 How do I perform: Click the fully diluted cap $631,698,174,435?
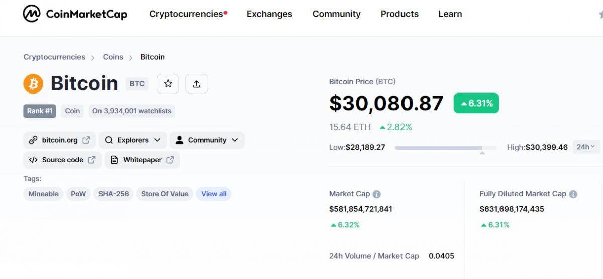click(512, 209)
